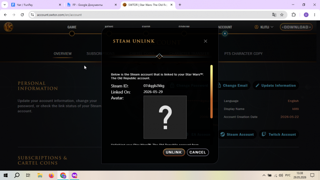Switch to the OVERVIEW tab
The width and height of the screenshot is (320, 180).
pyautogui.click(x=62, y=53)
